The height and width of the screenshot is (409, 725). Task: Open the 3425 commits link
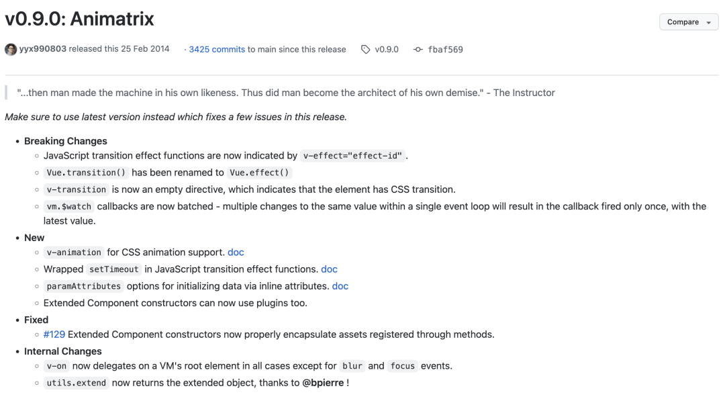[x=217, y=50]
